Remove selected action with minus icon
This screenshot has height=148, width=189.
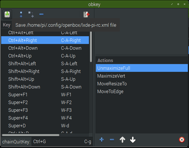pos(112,140)
